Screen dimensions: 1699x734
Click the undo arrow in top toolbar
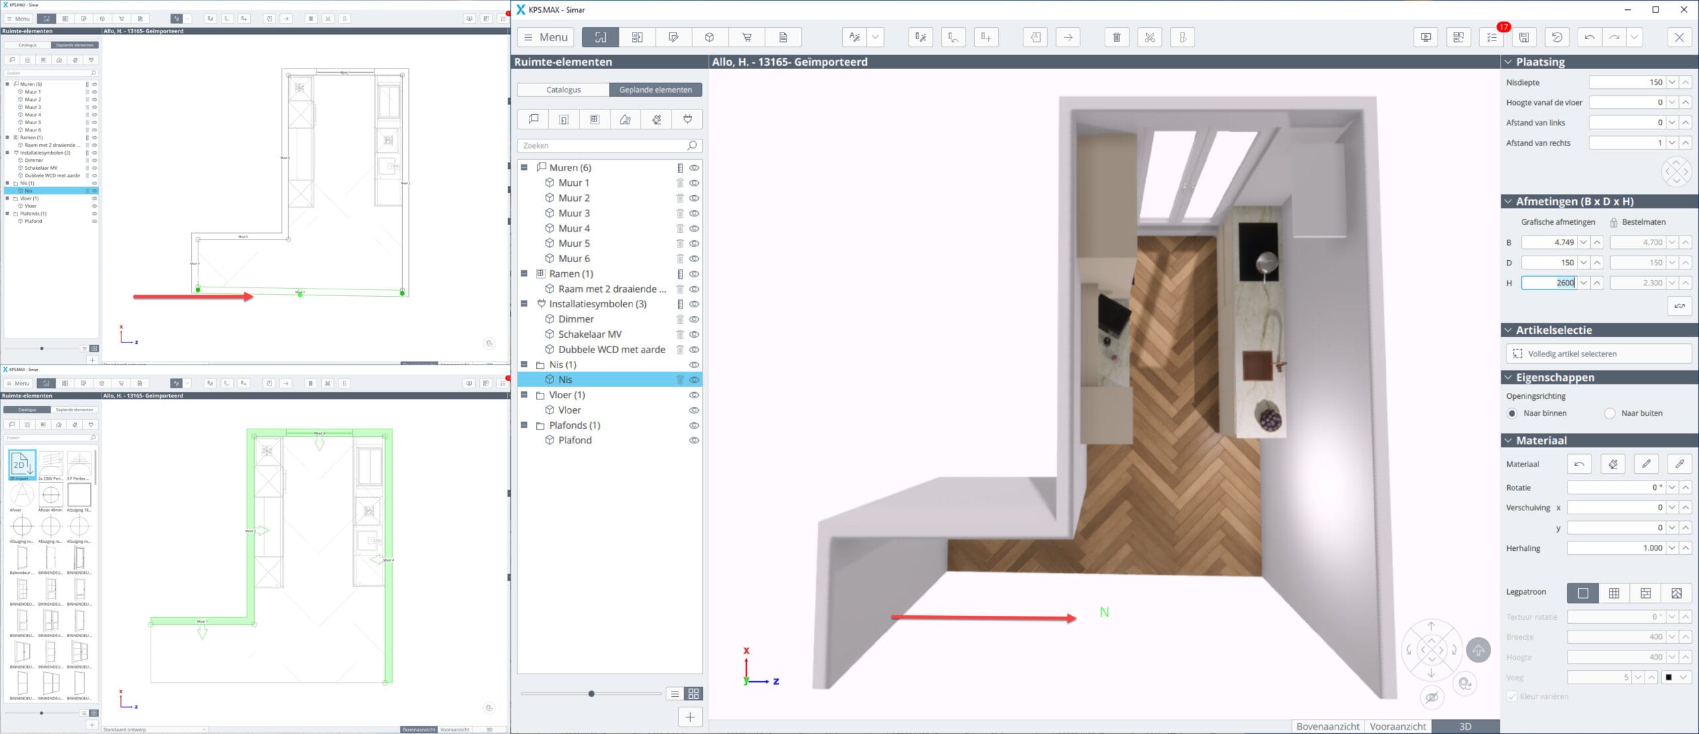pos(1589,37)
